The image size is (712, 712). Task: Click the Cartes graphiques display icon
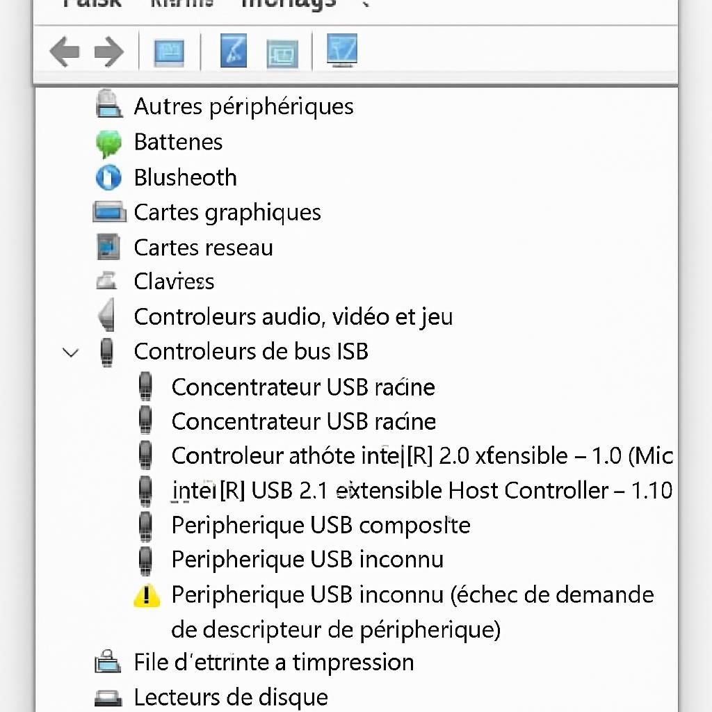click(x=109, y=212)
